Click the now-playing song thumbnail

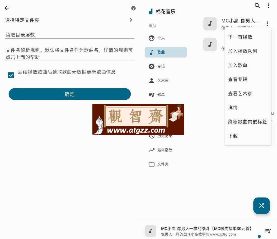[x=151, y=231]
